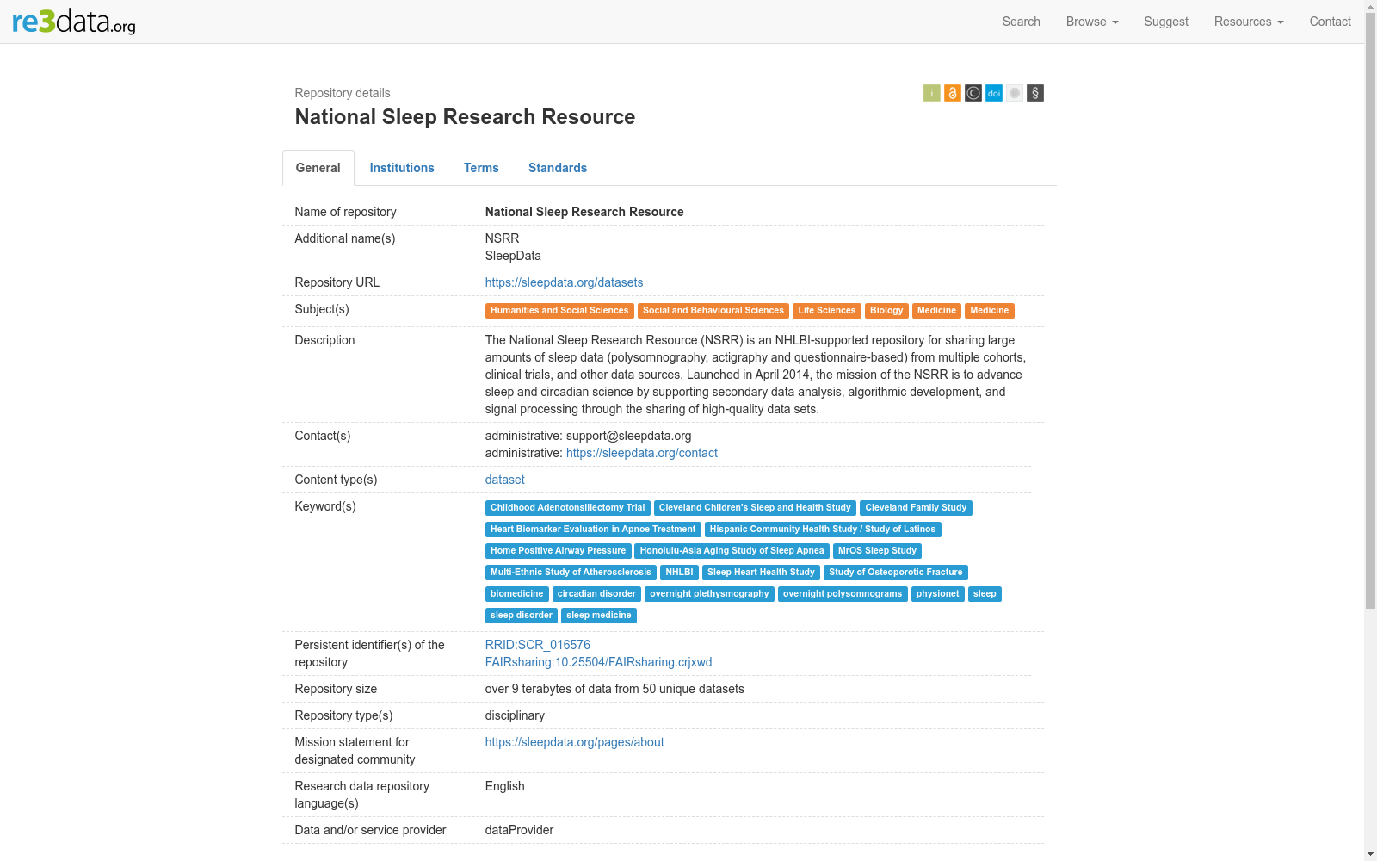Click the overnight polysomnograms keyword
This screenshot has width=1377, height=861.
point(843,594)
